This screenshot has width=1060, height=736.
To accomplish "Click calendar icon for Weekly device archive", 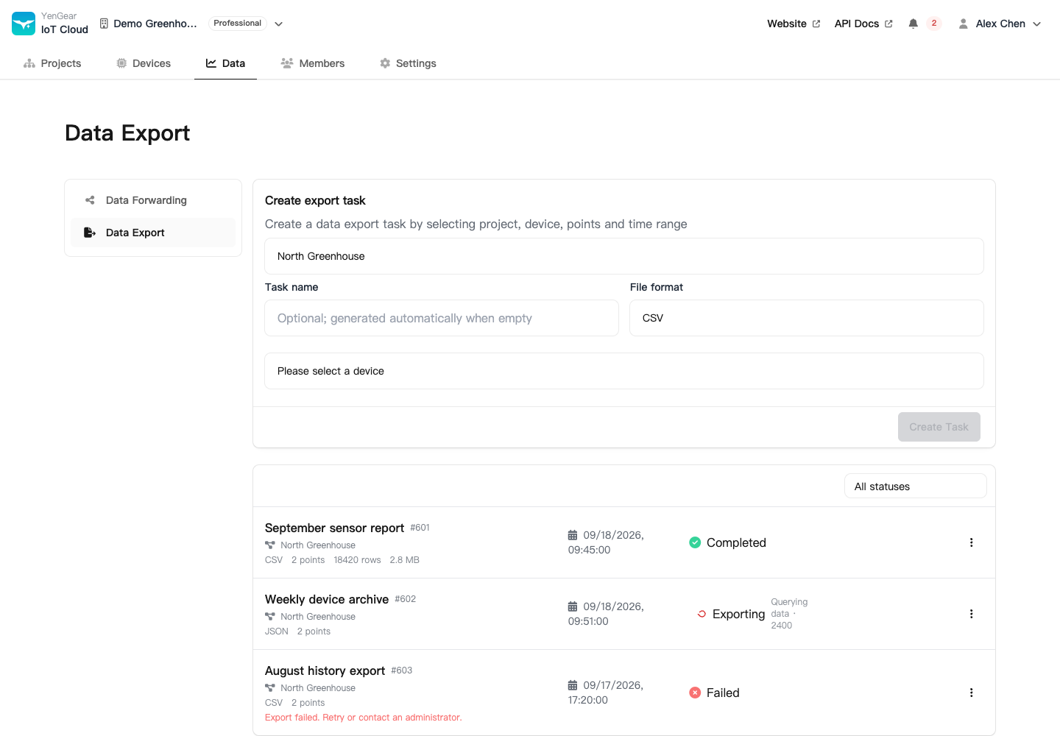I will click(x=573, y=606).
